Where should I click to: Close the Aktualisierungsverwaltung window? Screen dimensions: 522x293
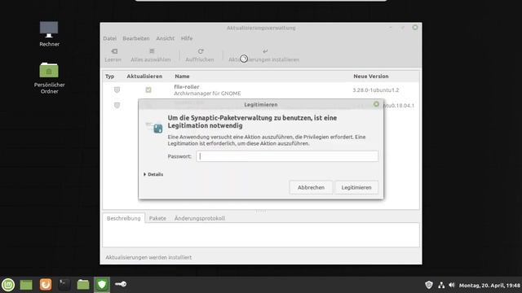click(415, 28)
